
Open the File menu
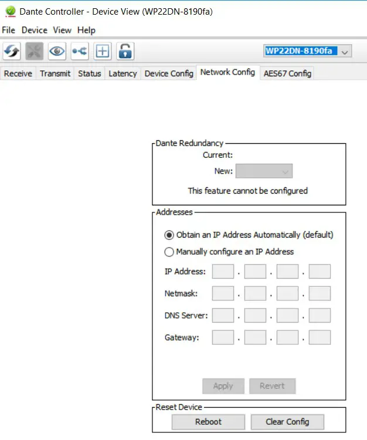coord(8,30)
